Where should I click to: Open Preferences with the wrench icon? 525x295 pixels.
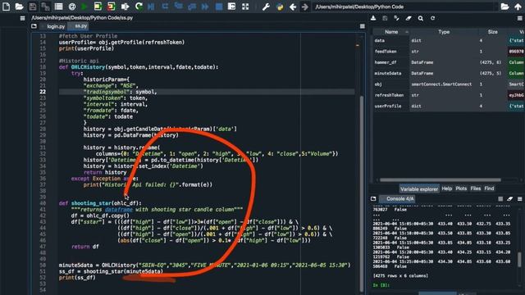[x=266, y=7]
